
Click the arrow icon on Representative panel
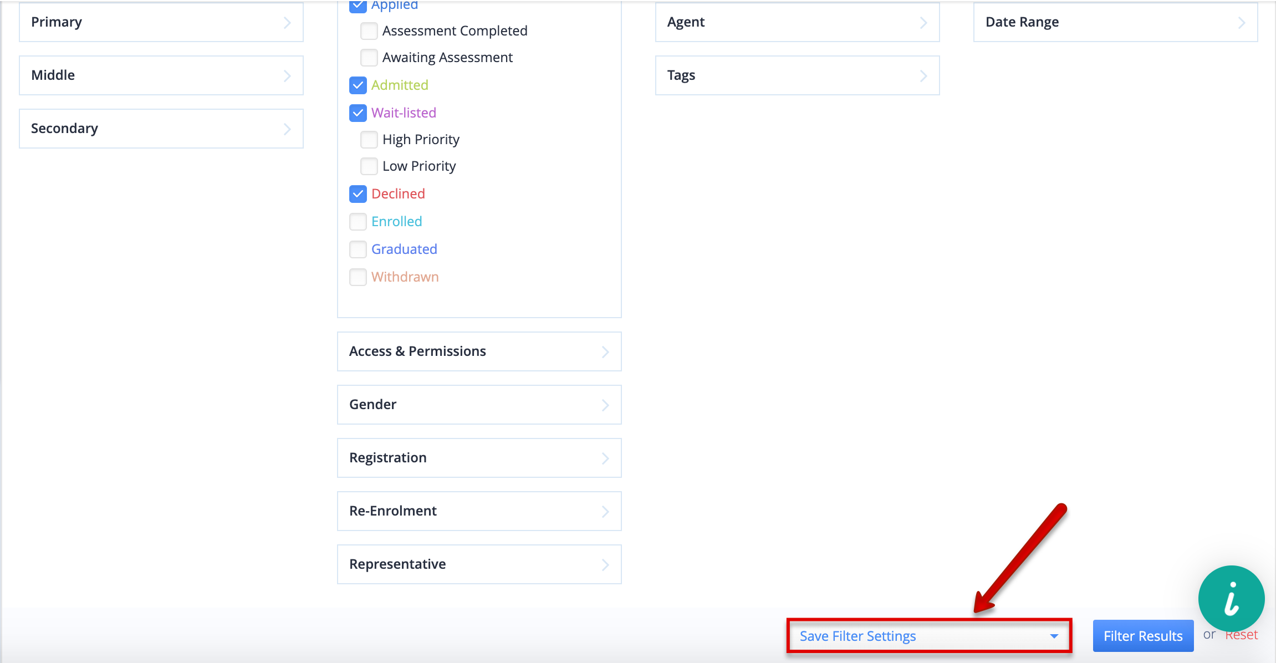pyautogui.click(x=605, y=565)
